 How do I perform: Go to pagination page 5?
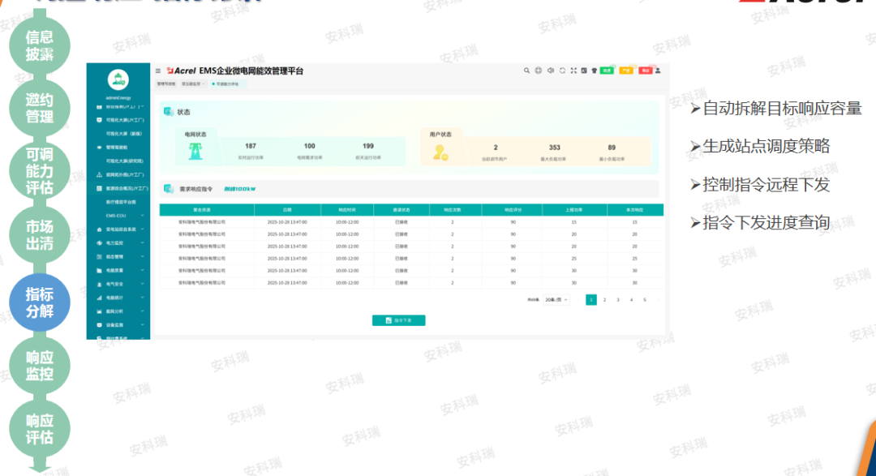[645, 300]
